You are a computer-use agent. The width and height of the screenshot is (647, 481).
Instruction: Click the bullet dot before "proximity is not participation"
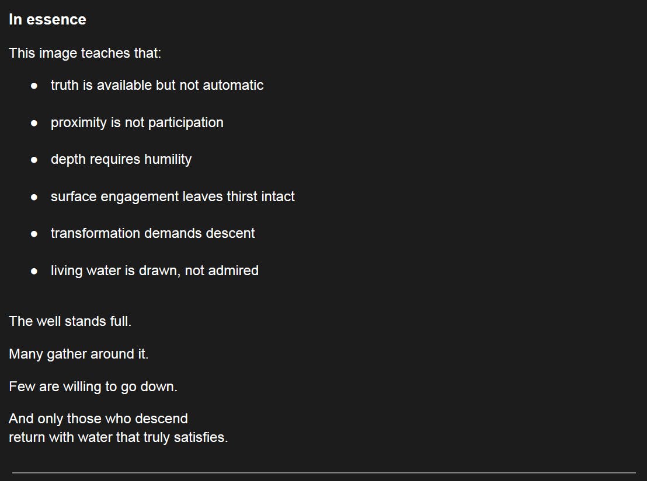pos(34,123)
